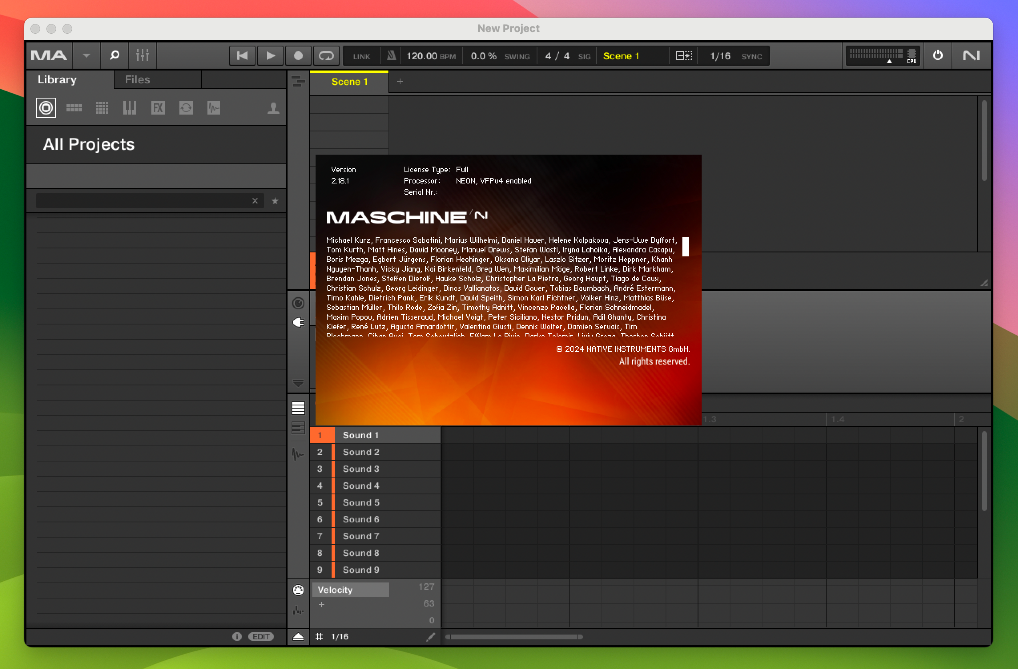Open the 1/16 step grid selector
The height and width of the screenshot is (669, 1018).
(x=340, y=637)
